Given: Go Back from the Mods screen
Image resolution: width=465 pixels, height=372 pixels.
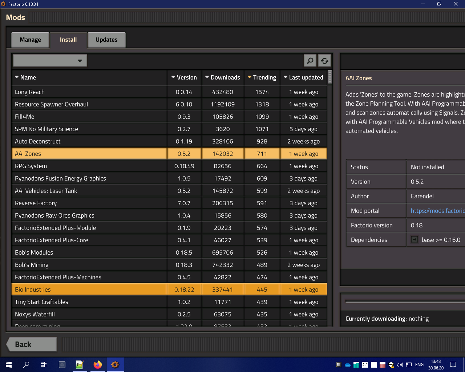Looking at the screenshot, I should [32, 344].
